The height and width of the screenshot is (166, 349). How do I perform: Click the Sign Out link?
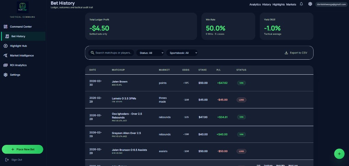pos(17,160)
